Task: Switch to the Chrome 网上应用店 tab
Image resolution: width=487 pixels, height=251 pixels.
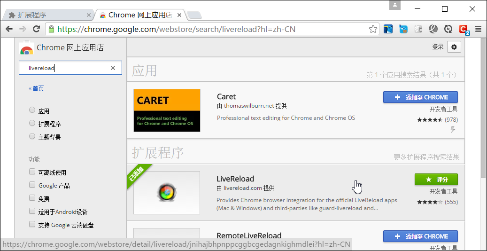Action: click(x=140, y=15)
